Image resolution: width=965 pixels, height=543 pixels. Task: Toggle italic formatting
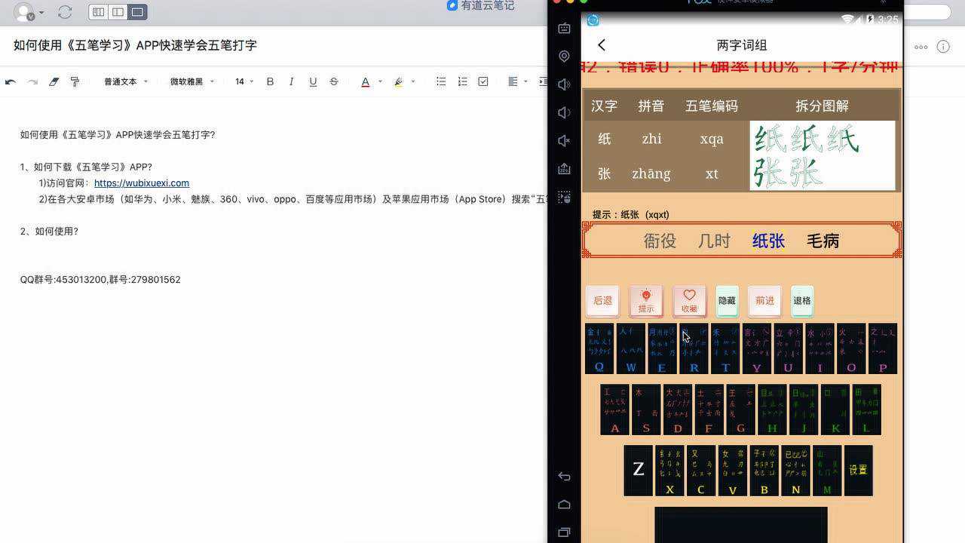tap(291, 81)
